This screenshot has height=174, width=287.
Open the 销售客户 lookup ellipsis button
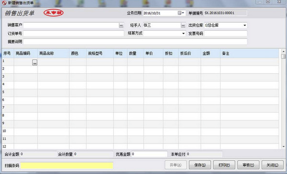coord(121,26)
